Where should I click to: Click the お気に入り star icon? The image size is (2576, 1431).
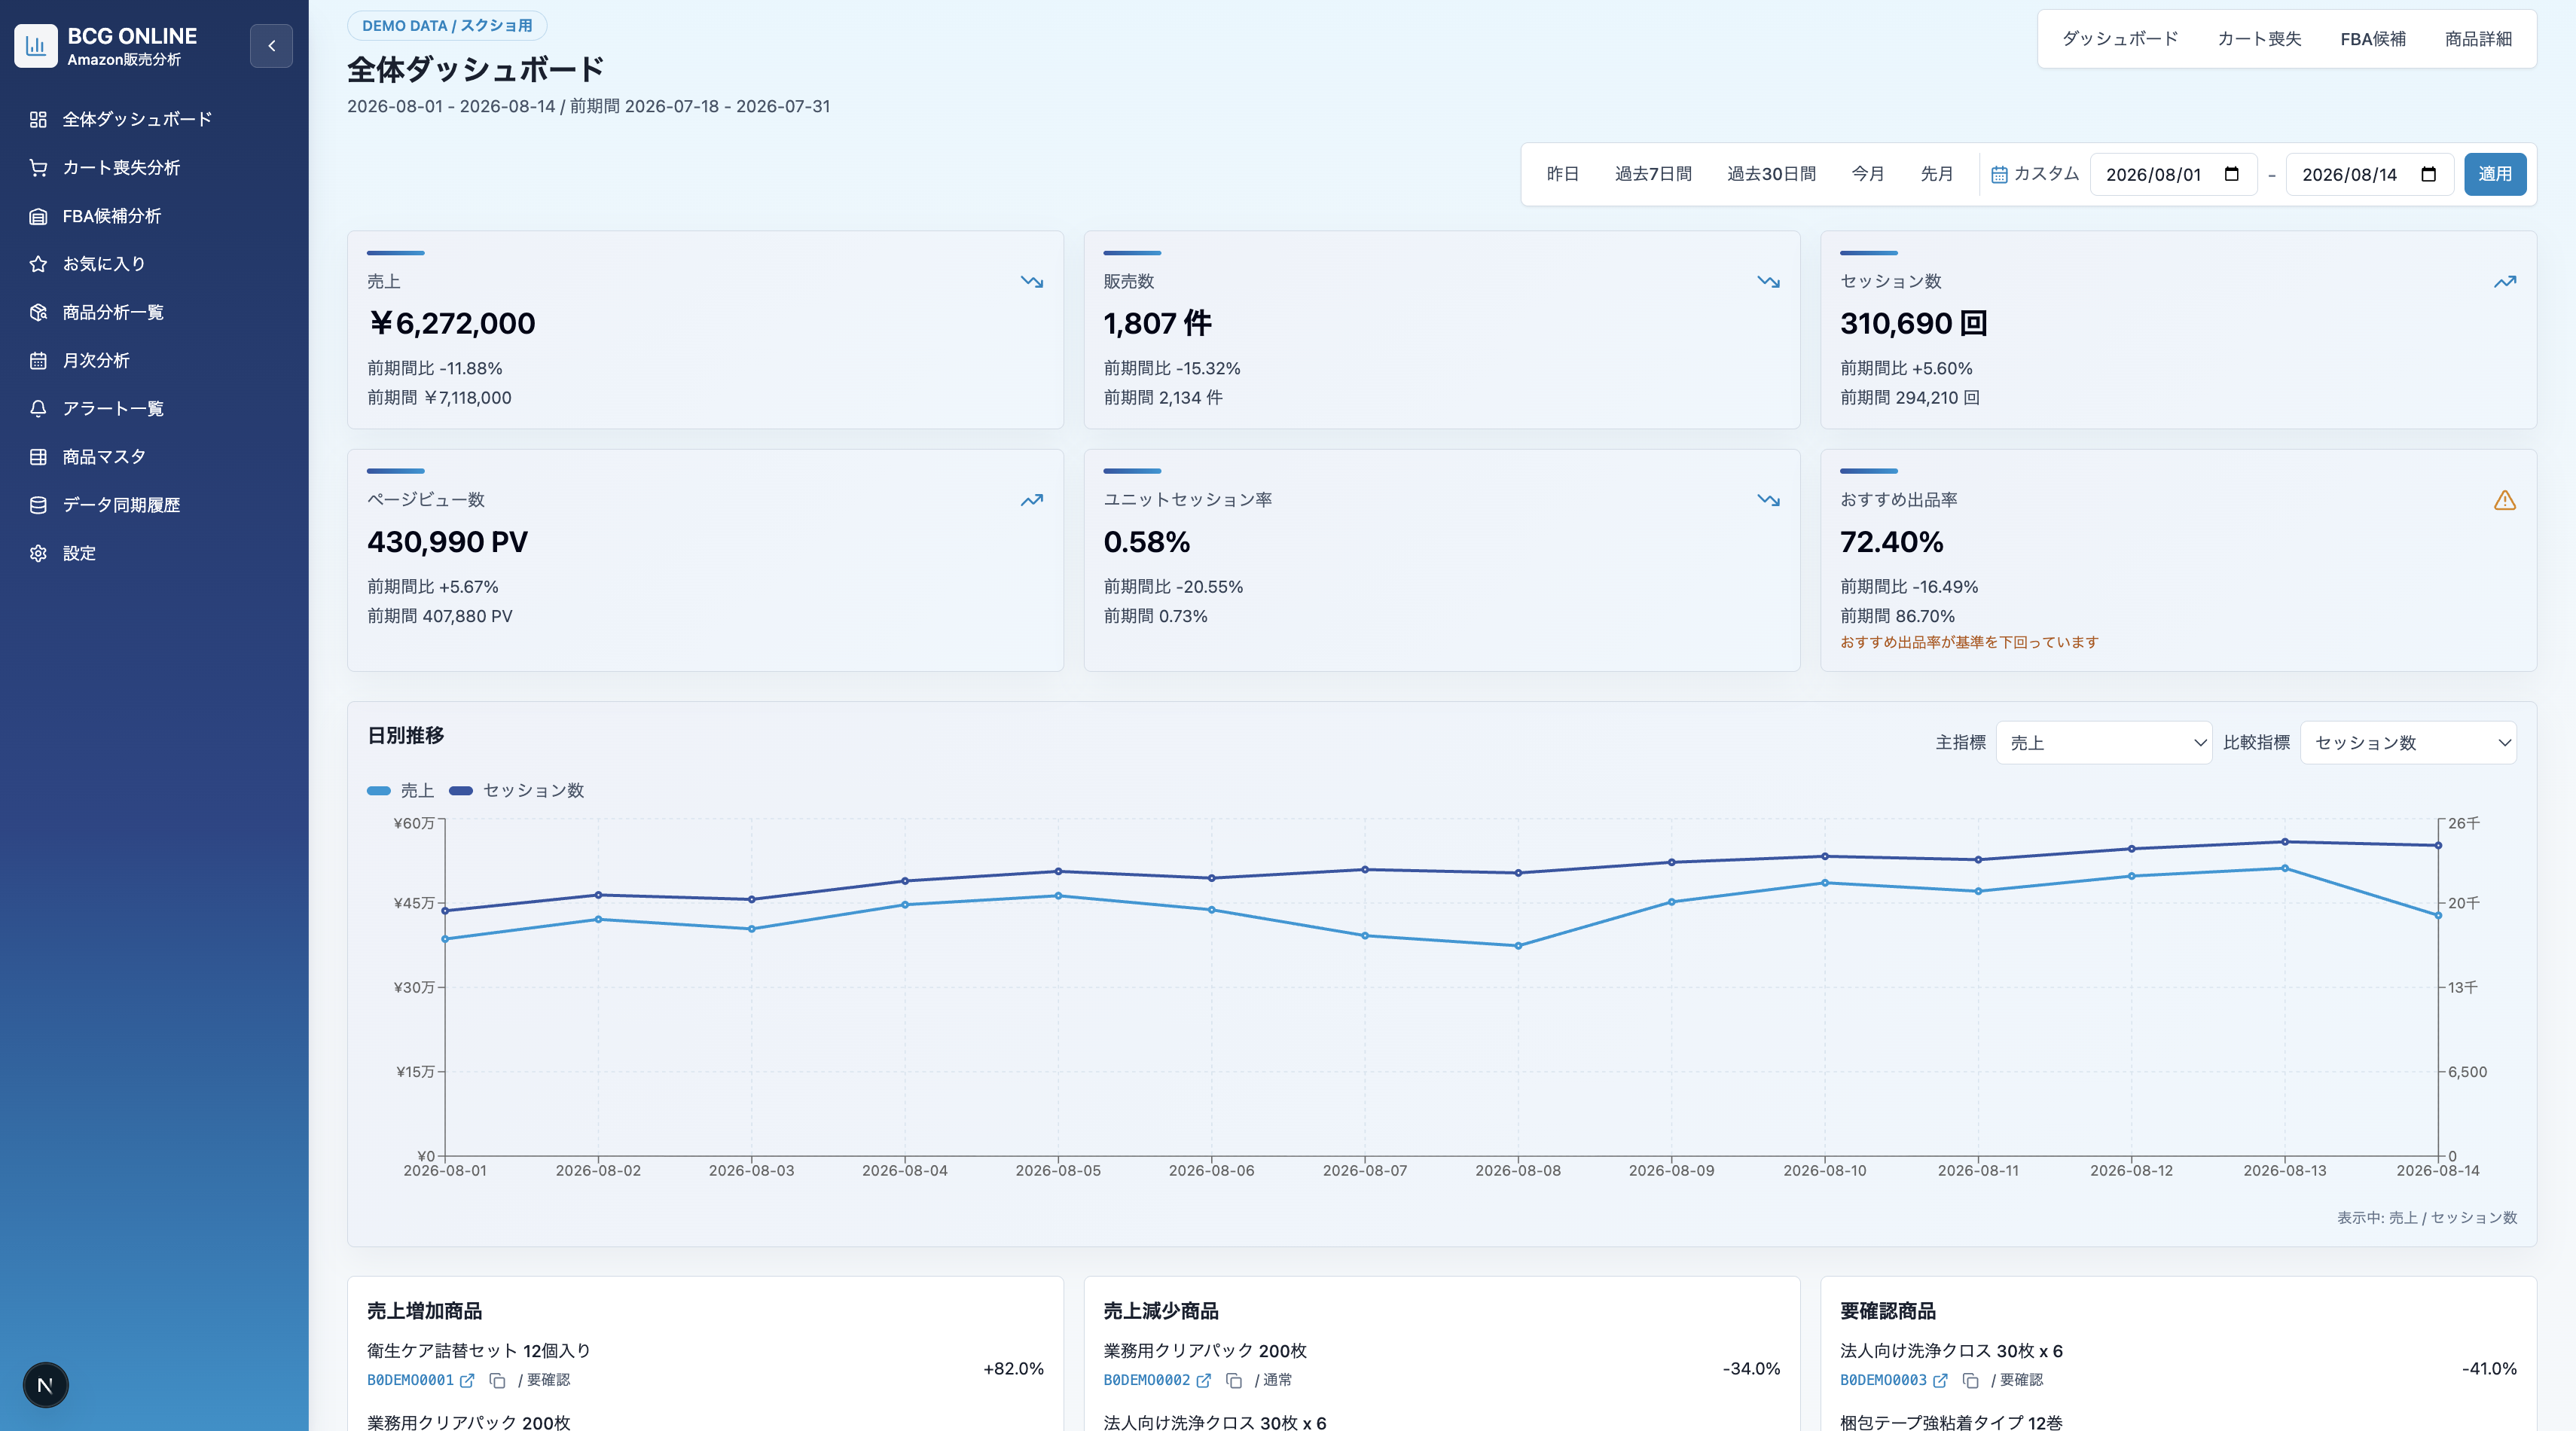point(38,264)
